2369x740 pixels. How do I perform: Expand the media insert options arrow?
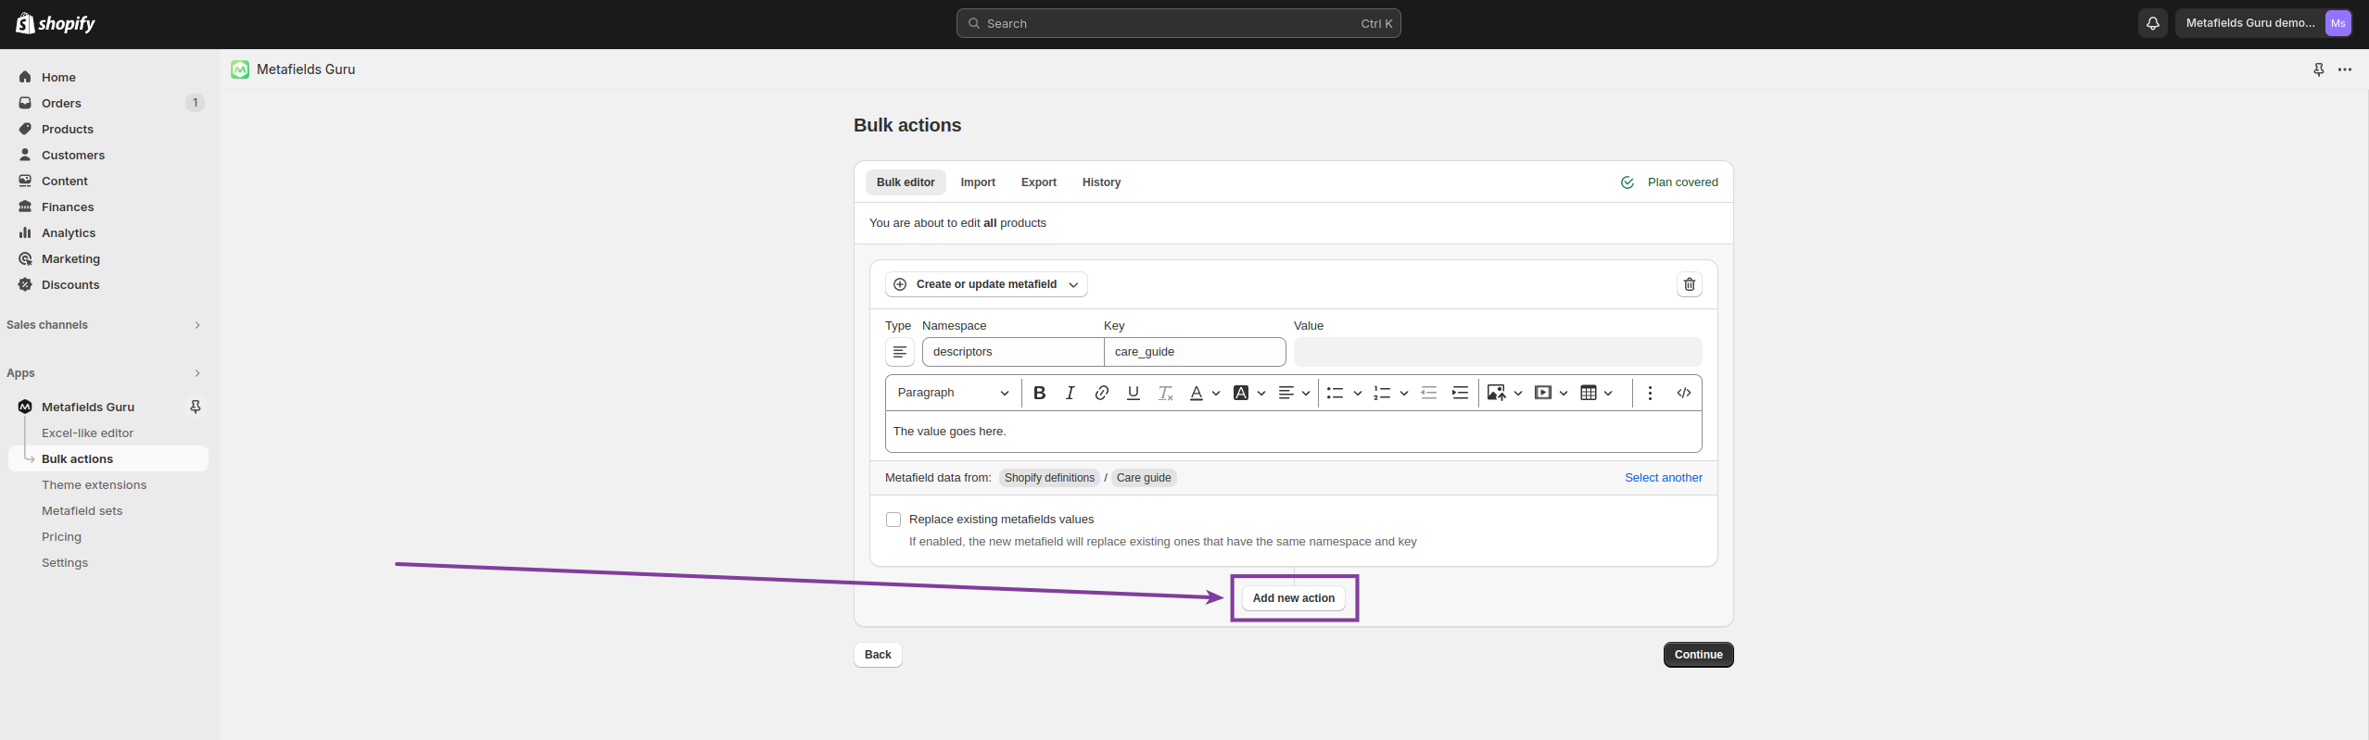1563,393
